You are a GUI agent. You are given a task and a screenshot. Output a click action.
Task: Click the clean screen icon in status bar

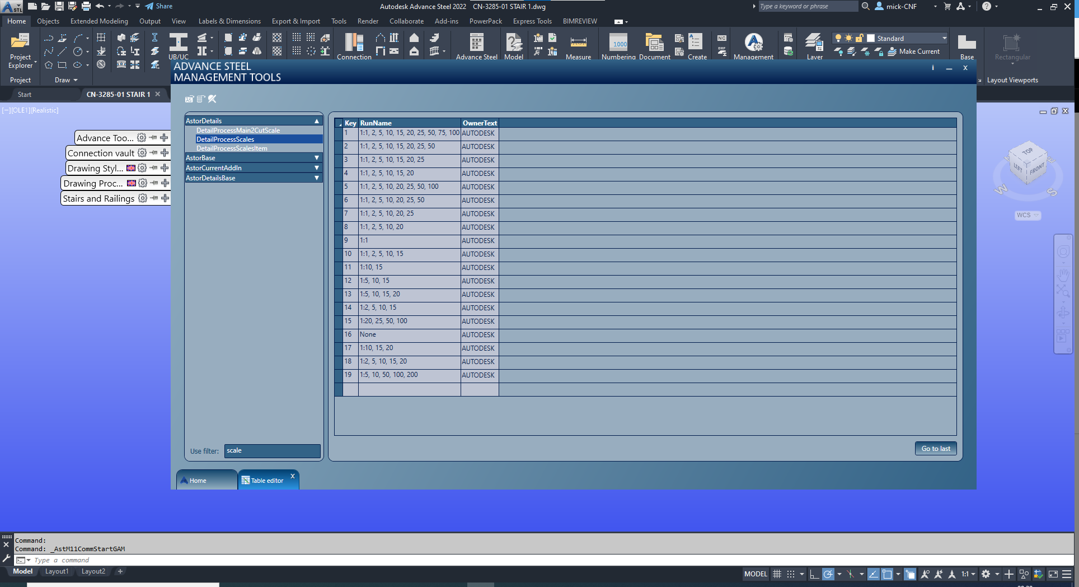1053,574
